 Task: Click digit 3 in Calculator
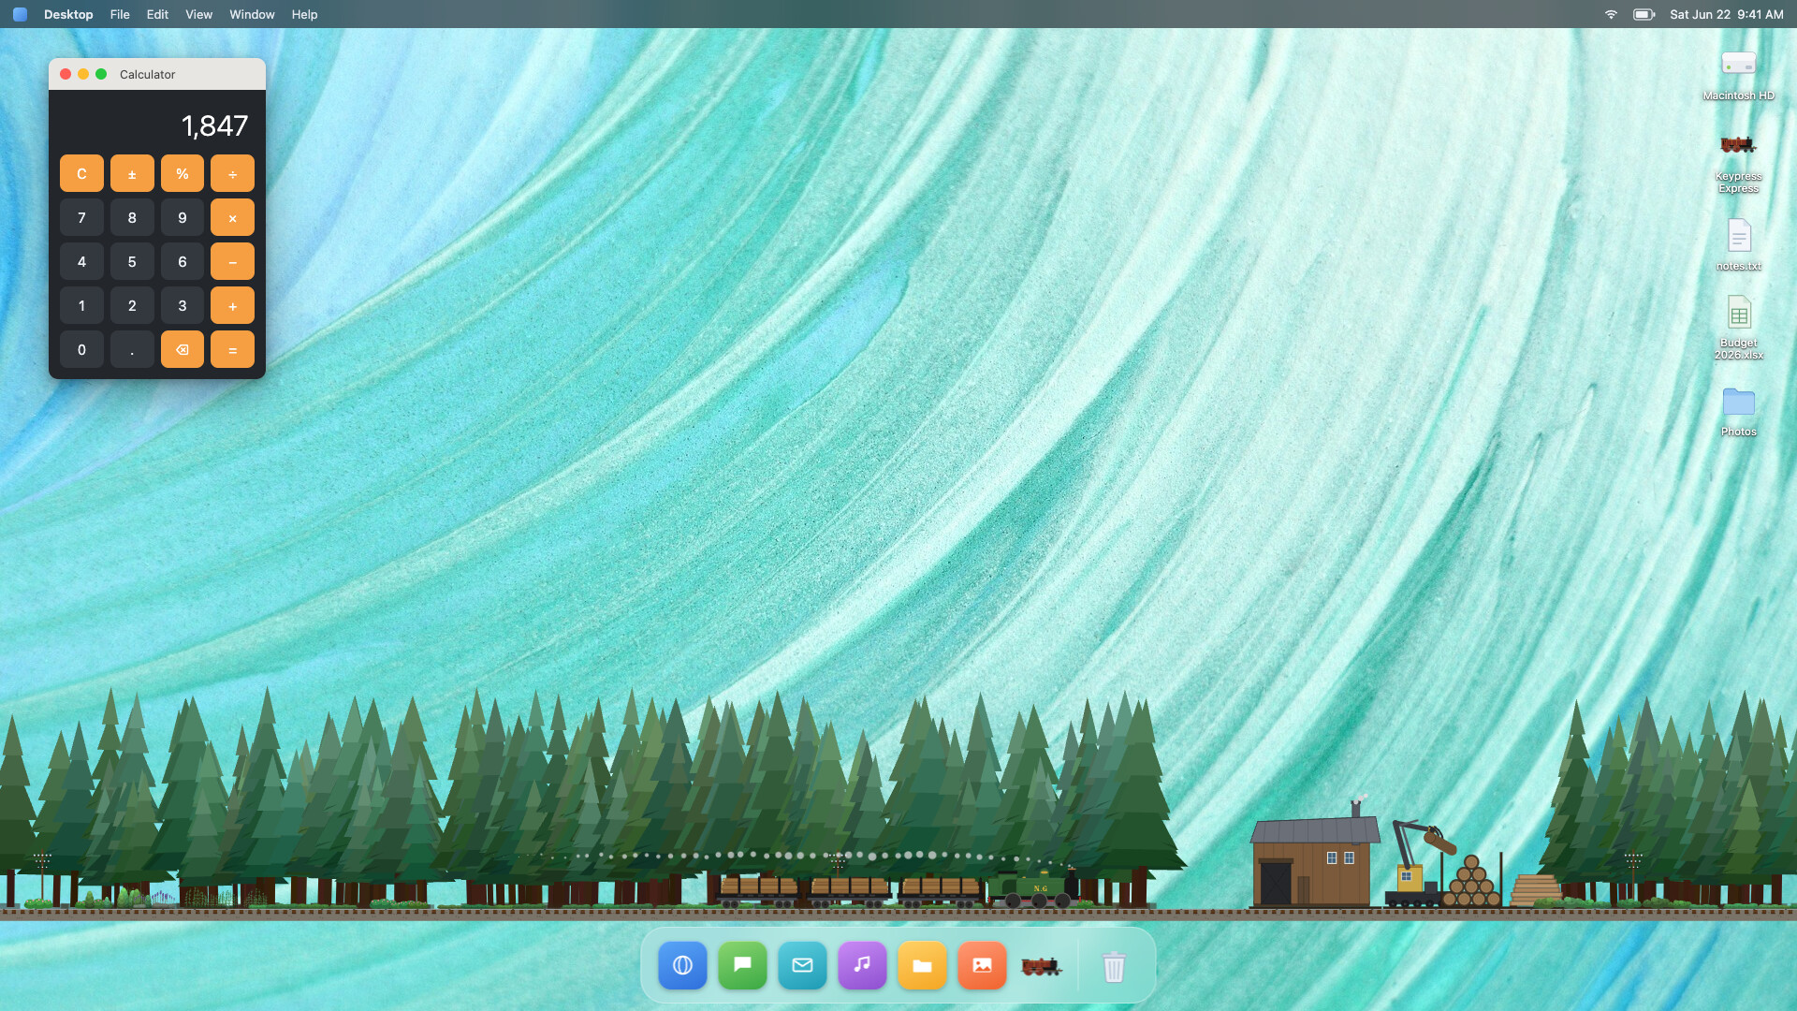pyautogui.click(x=183, y=305)
